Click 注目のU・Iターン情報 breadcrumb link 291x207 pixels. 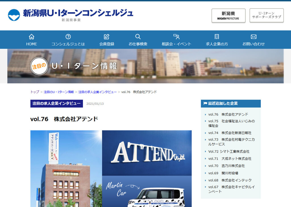(59, 92)
